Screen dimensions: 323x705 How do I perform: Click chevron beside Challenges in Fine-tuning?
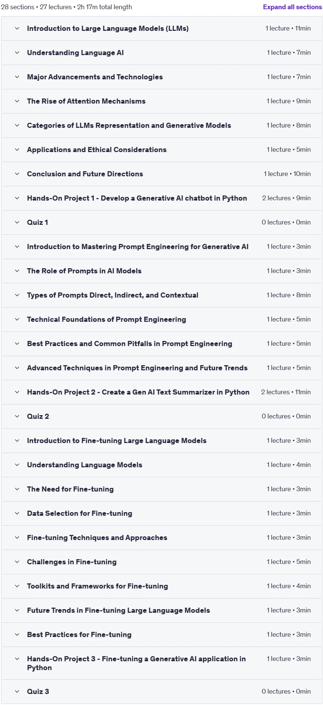click(17, 562)
